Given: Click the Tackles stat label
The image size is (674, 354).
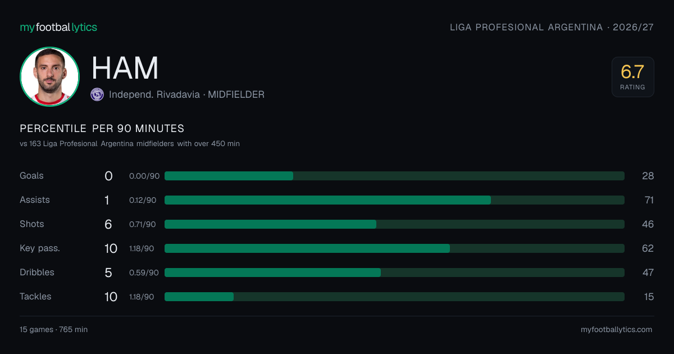Looking at the screenshot, I should click(x=35, y=297).
